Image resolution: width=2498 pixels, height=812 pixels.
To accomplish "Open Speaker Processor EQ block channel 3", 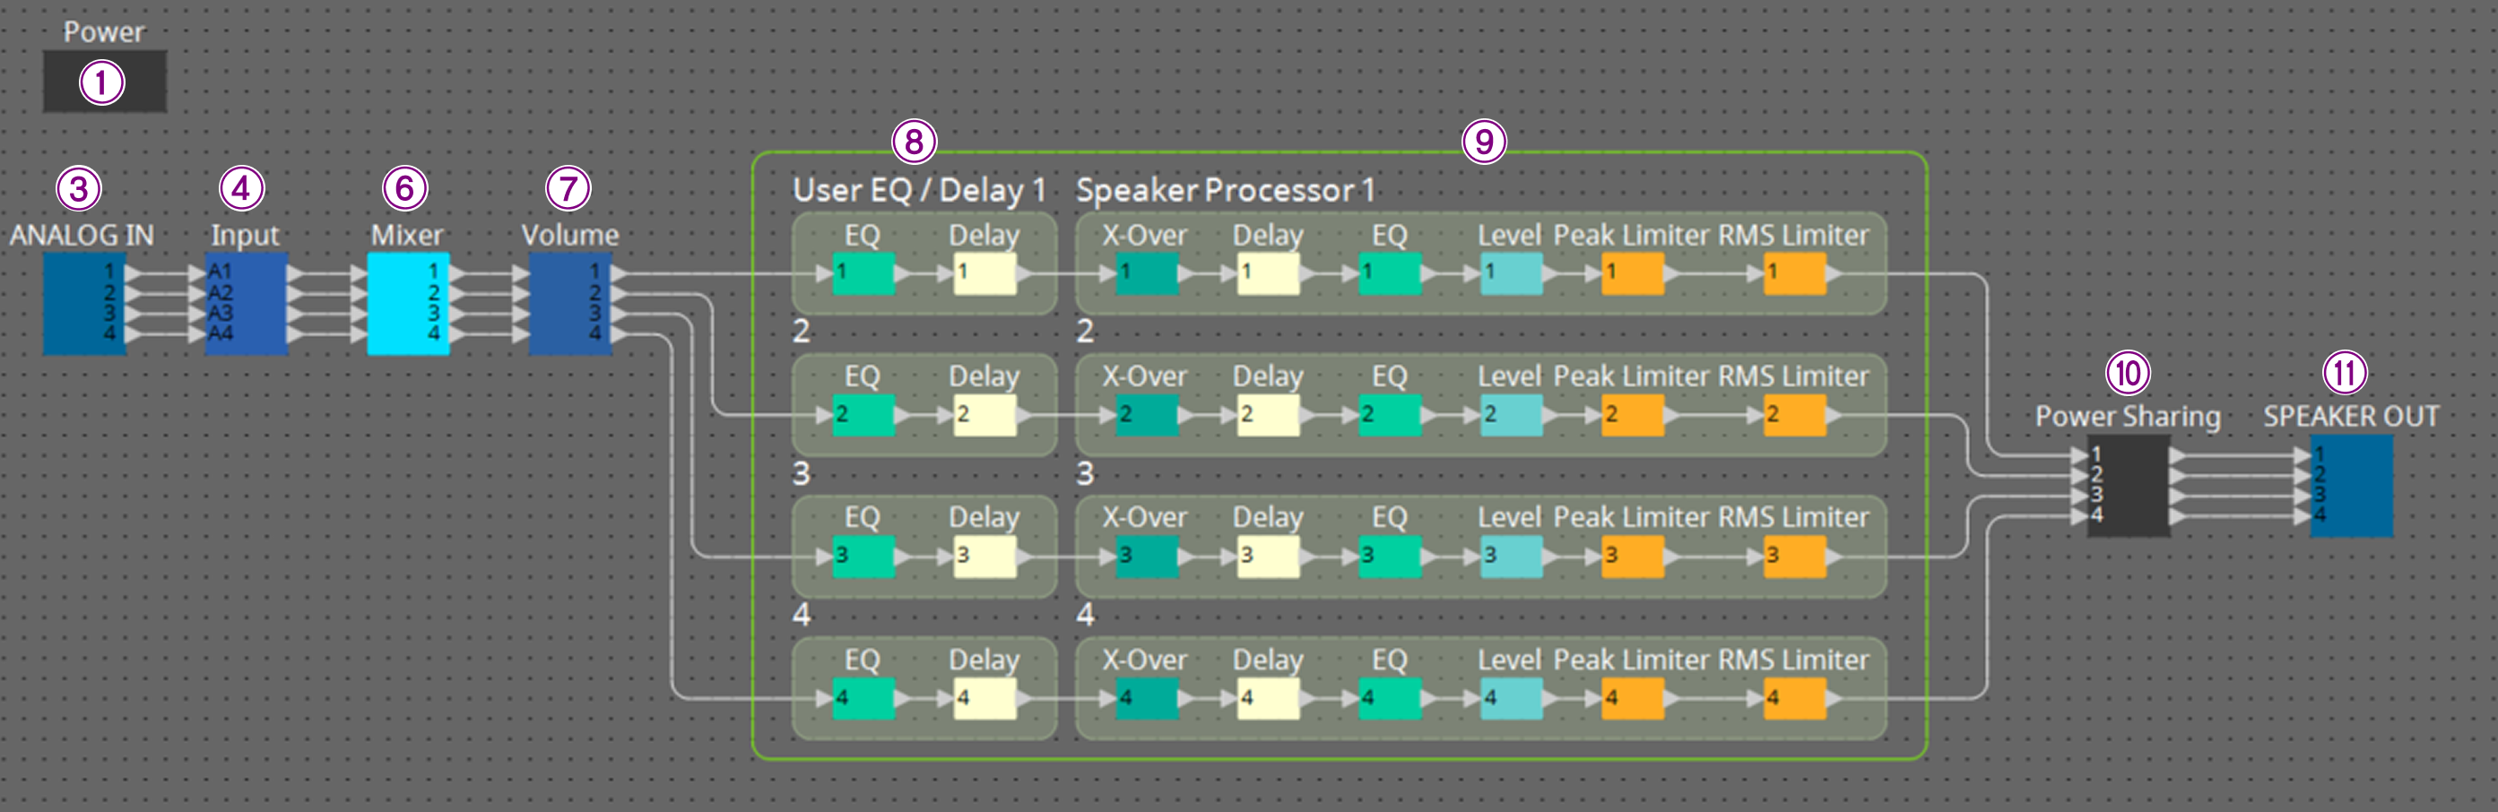I will 1390,557.
